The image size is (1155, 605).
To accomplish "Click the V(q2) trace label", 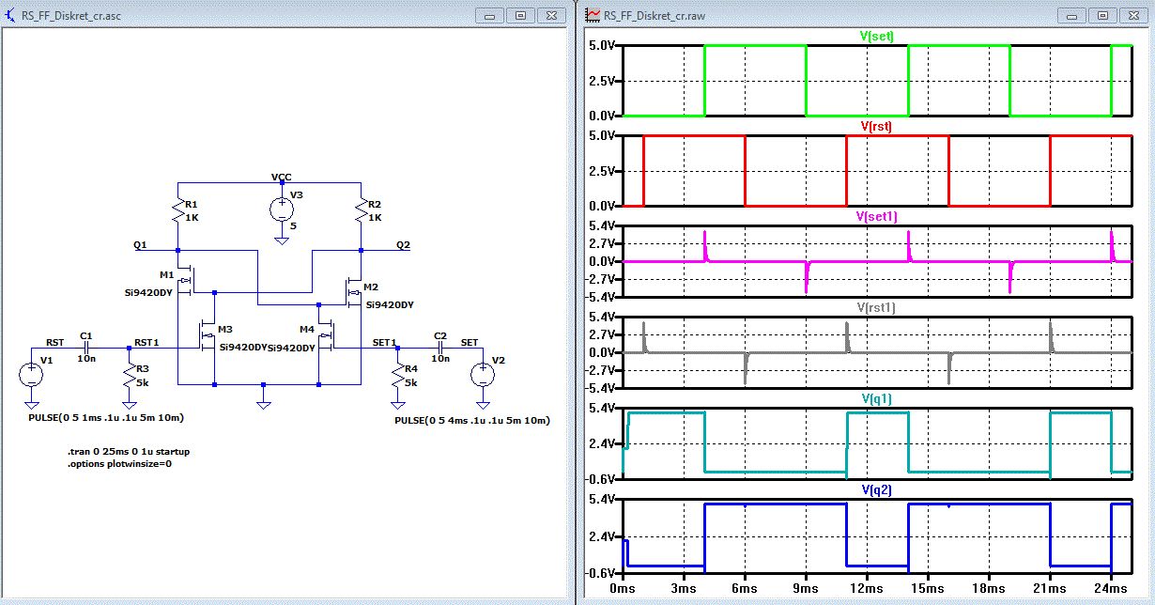I will [x=876, y=489].
